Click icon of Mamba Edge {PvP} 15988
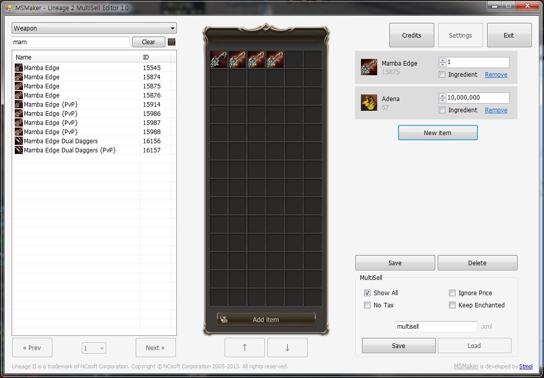The image size is (544, 378). [19, 132]
